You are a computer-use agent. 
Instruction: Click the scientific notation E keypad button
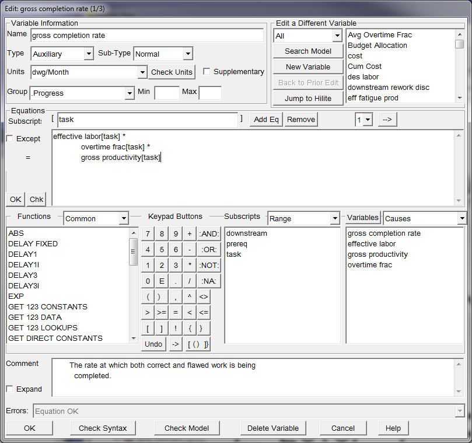tap(162, 281)
